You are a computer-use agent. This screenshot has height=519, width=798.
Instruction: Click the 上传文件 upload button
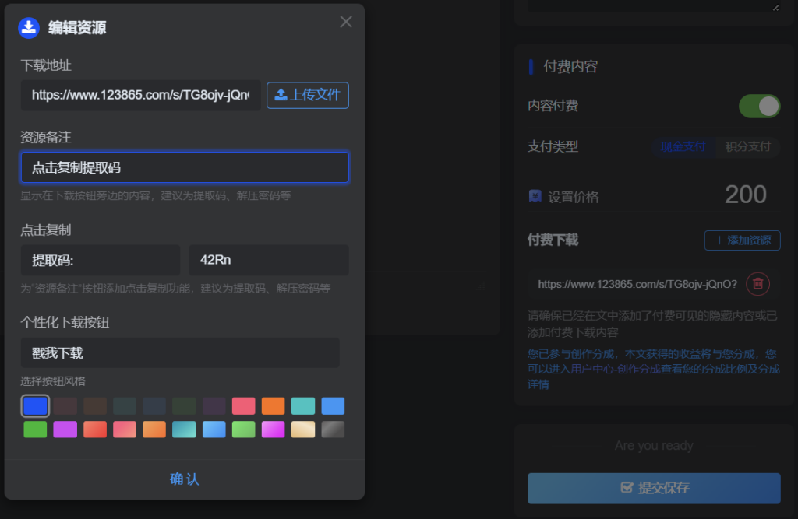[308, 95]
